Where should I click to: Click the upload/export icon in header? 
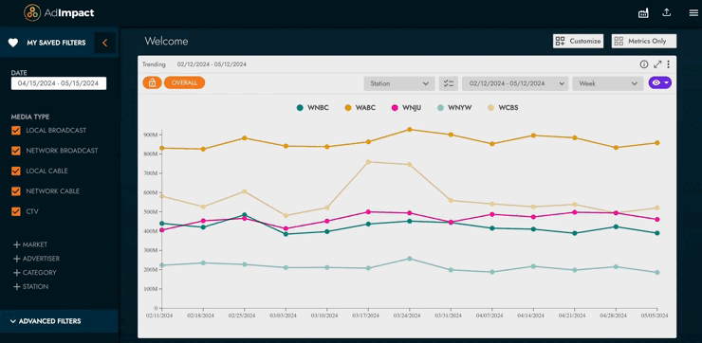667,13
